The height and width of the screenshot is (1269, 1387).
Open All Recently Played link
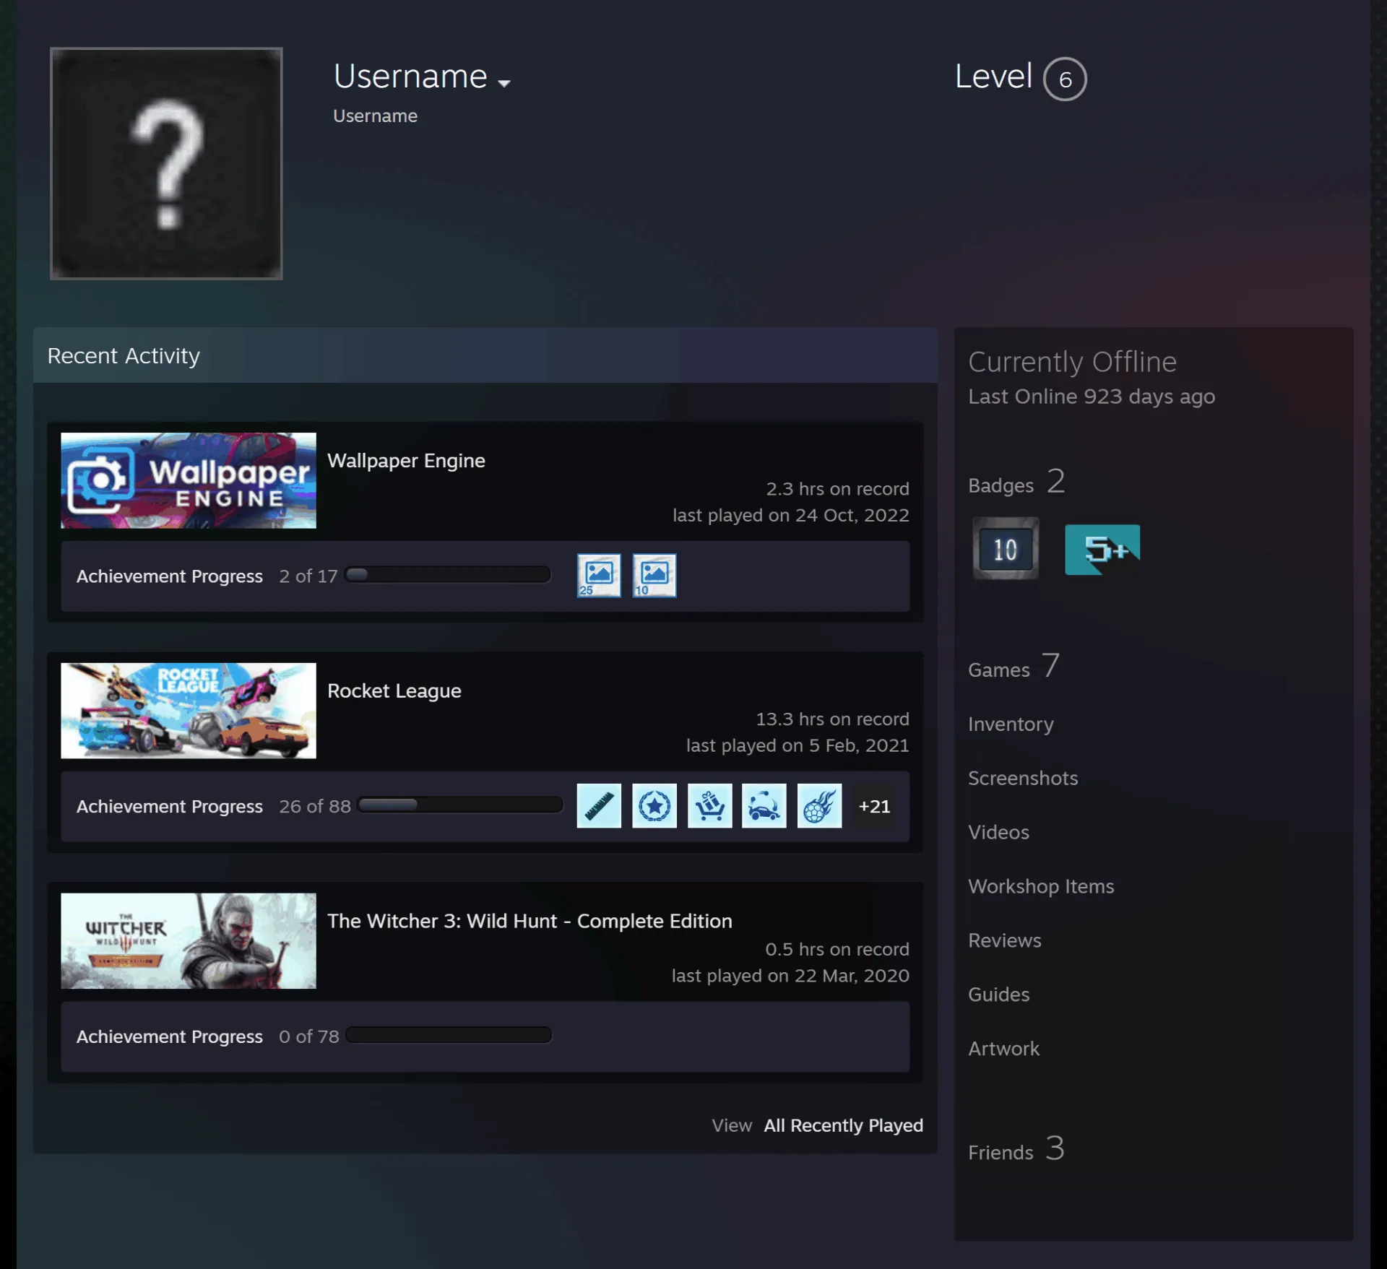click(844, 1126)
